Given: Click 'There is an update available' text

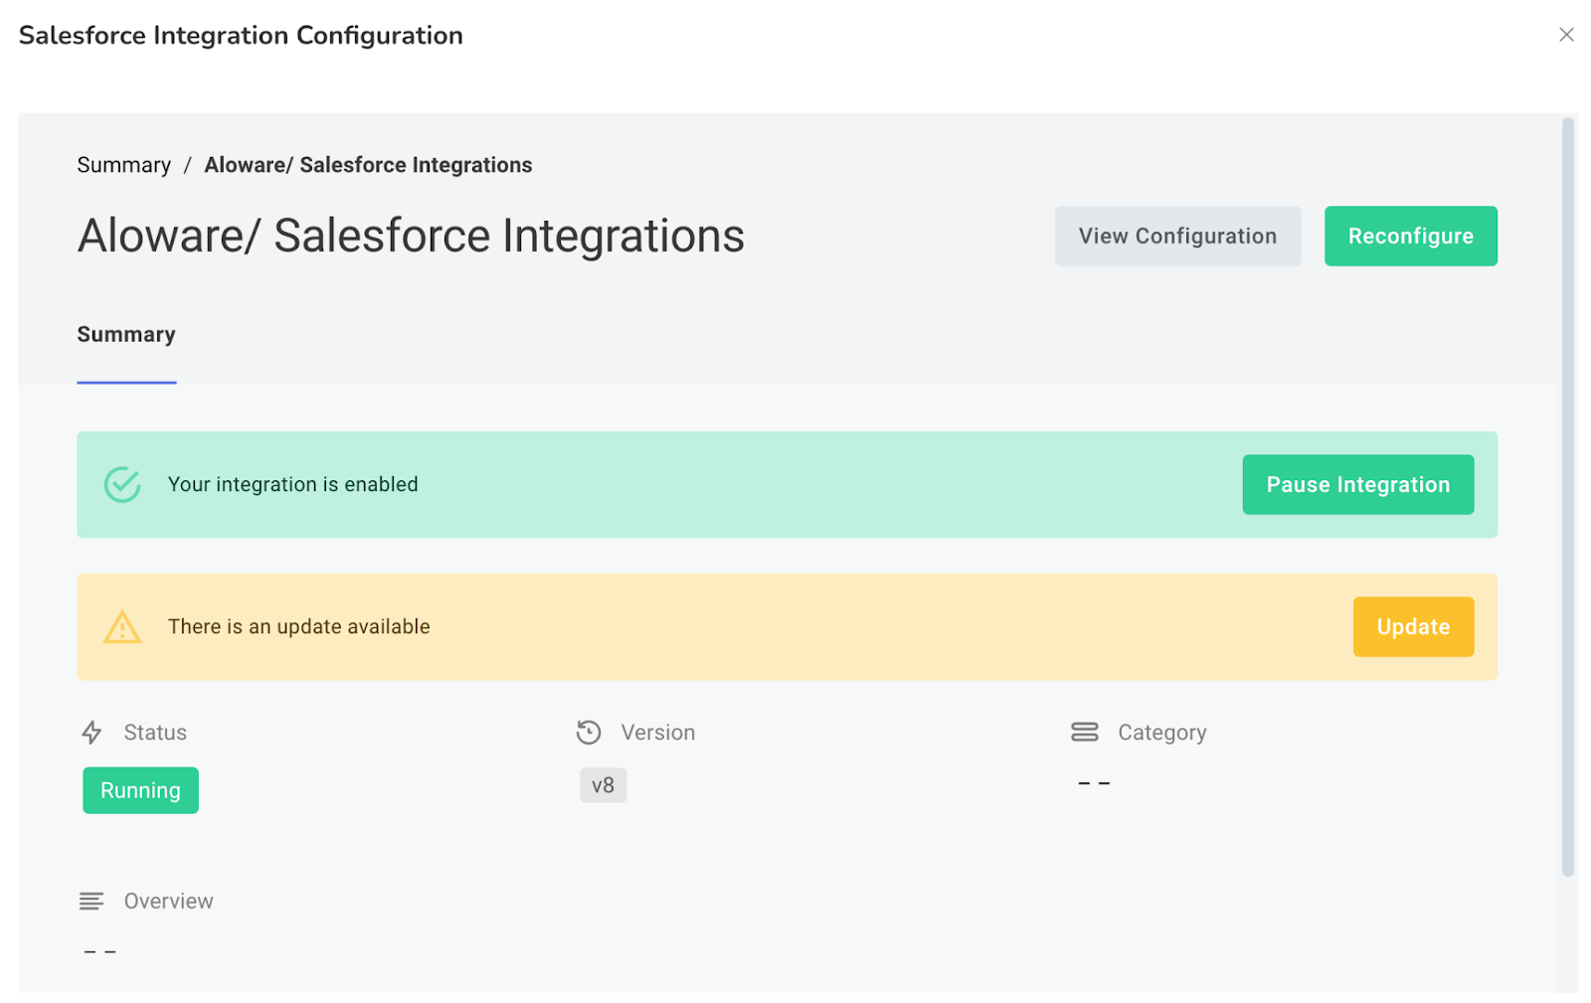Looking at the screenshot, I should pyautogui.click(x=298, y=626).
